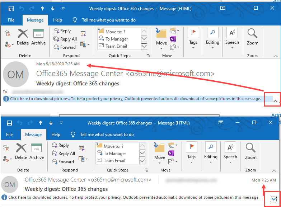Open Tags flag menu in top window

193,38
